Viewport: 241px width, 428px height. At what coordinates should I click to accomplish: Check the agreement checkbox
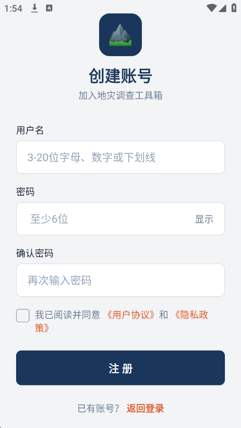[x=23, y=315]
